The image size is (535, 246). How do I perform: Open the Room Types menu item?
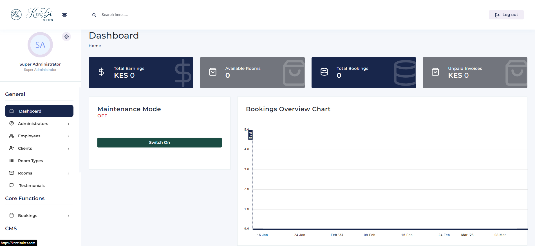[x=39, y=160]
